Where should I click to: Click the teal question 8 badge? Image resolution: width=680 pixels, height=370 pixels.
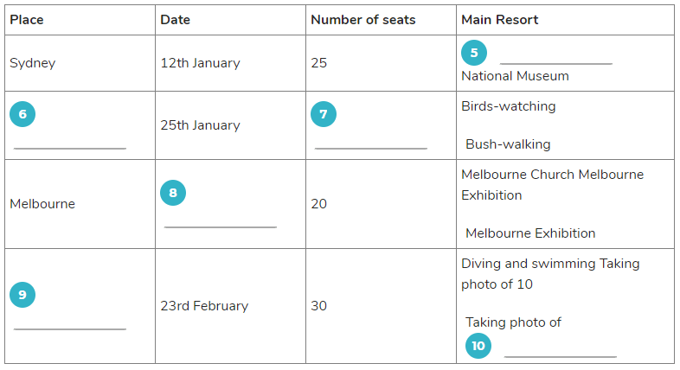[x=173, y=193]
